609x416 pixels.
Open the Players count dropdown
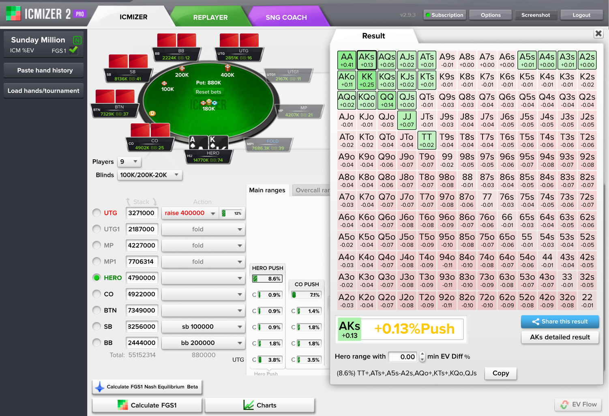tap(129, 162)
